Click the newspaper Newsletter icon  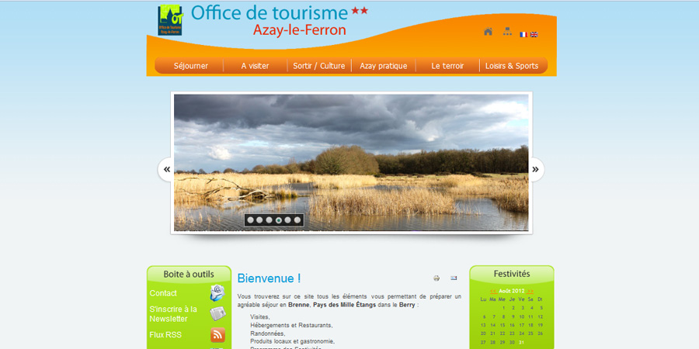click(217, 314)
